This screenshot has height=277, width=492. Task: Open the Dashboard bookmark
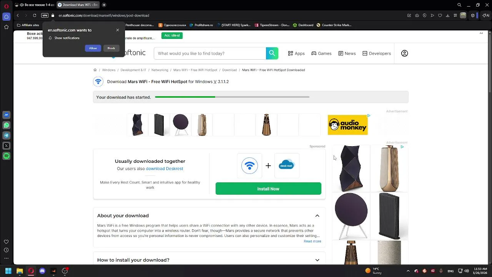pyautogui.click(x=303, y=25)
